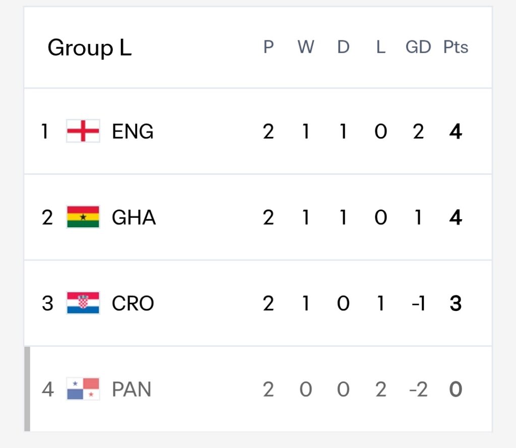This screenshot has height=448, width=516.
Task: Open the GHA team name
Action: click(x=134, y=217)
